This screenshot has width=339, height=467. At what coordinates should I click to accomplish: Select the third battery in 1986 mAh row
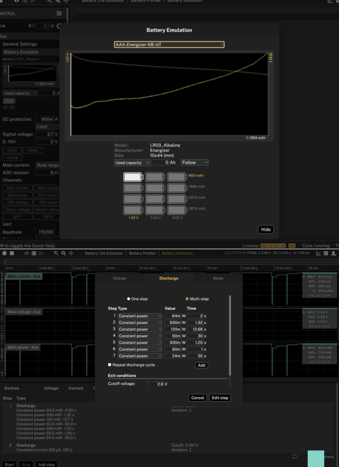(x=177, y=188)
